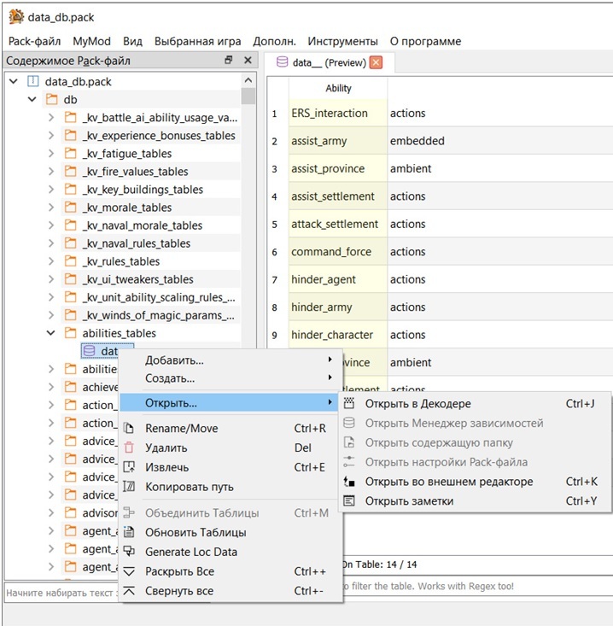The image size is (613, 626).
Task: Select the attack_settlement cell
Action: click(x=338, y=224)
